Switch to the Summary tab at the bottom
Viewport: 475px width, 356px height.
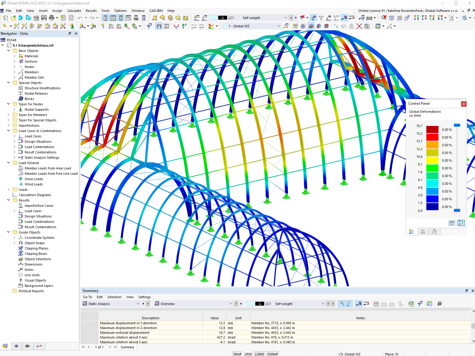click(x=127, y=347)
